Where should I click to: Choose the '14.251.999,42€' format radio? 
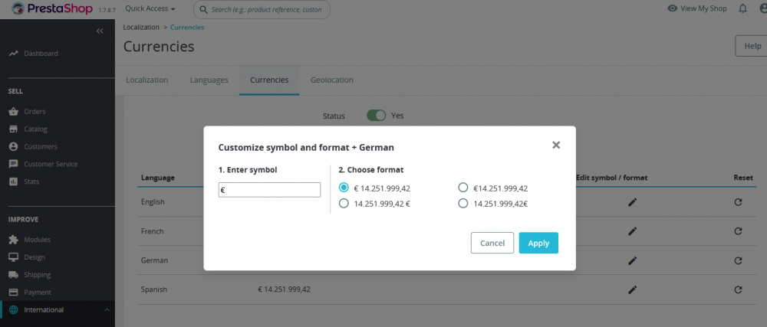[463, 204]
